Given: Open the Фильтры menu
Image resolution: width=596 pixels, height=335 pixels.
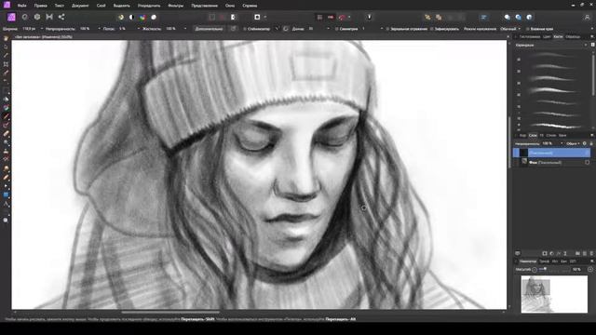Looking at the screenshot, I should (x=175, y=6).
